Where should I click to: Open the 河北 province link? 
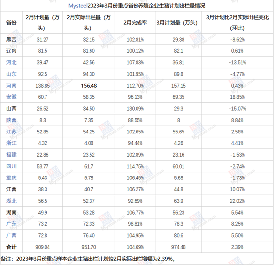coord(11,62)
